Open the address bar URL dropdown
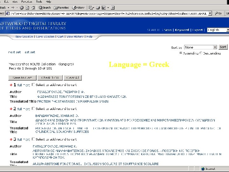This screenshot has height=172, width=229. coord(210,13)
